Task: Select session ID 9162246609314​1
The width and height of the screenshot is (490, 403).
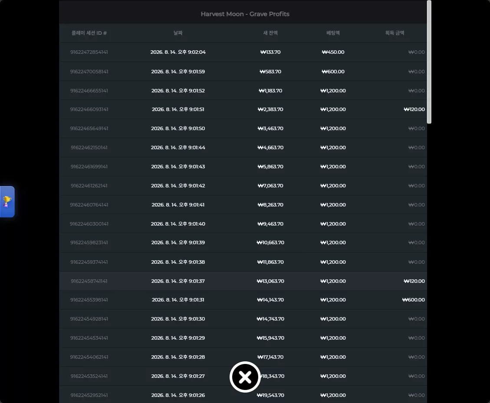Action: pos(89,109)
